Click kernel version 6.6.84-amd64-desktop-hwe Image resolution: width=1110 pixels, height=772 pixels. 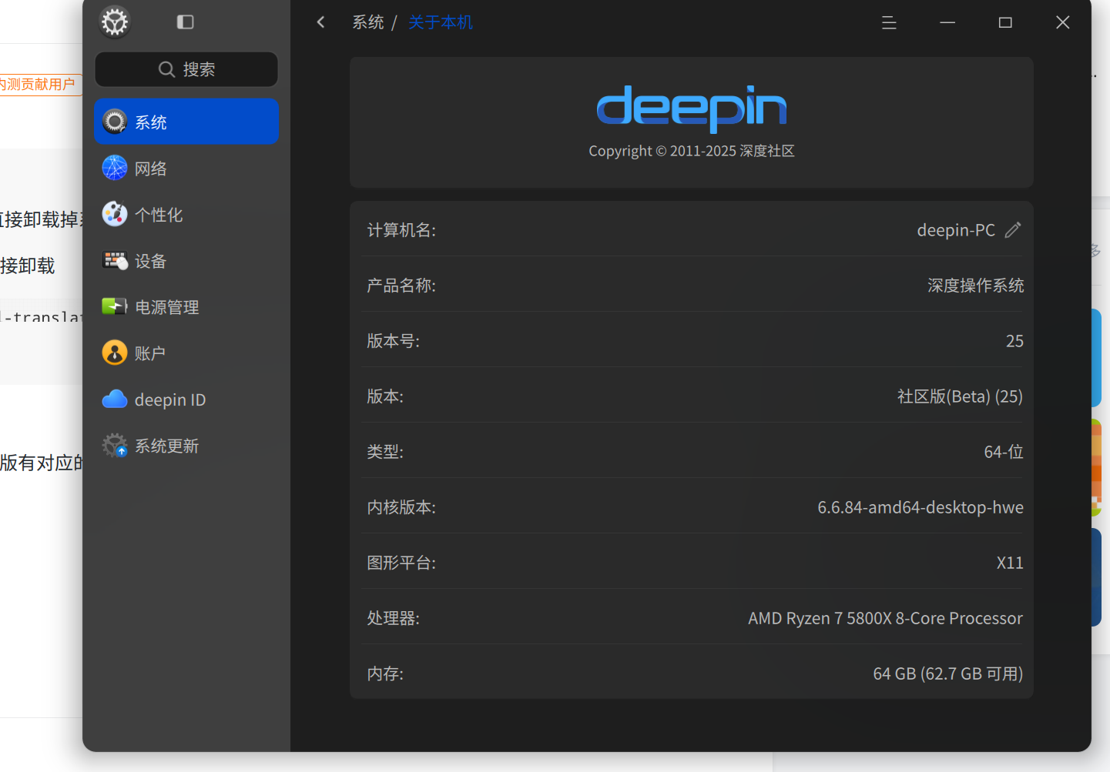[921, 507]
